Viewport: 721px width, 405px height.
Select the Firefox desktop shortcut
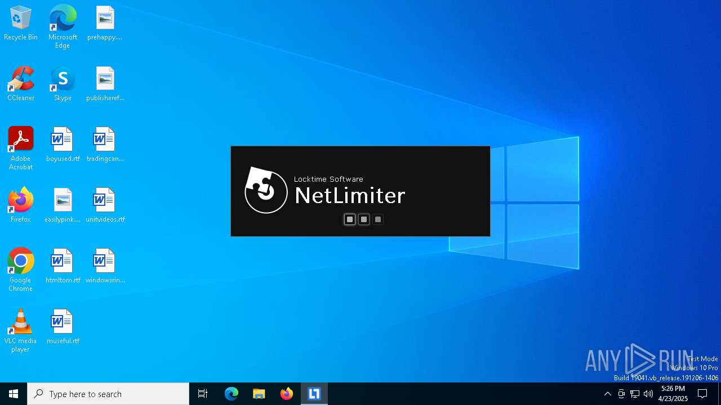pos(21,206)
